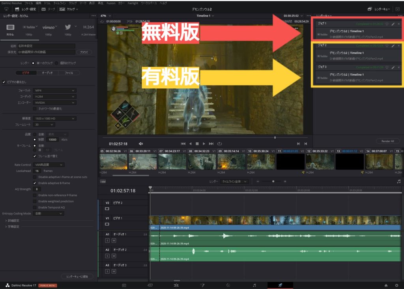Edit Job 1 pencil icon
404x289 pixels.
[x=393, y=24]
